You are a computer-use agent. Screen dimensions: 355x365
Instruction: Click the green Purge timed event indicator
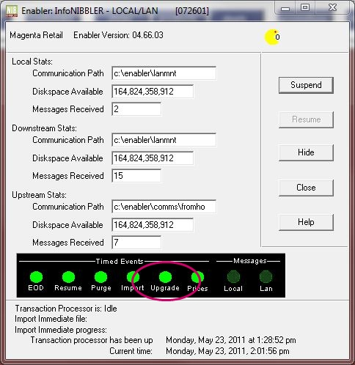point(100,277)
